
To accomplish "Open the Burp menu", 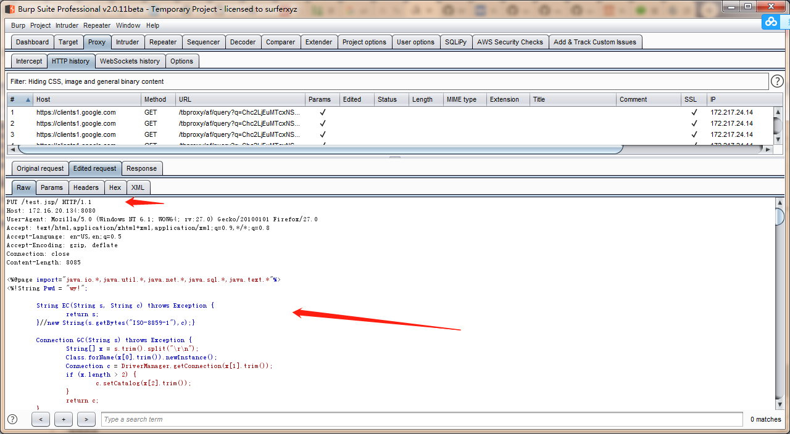I will (x=19, y=25).
